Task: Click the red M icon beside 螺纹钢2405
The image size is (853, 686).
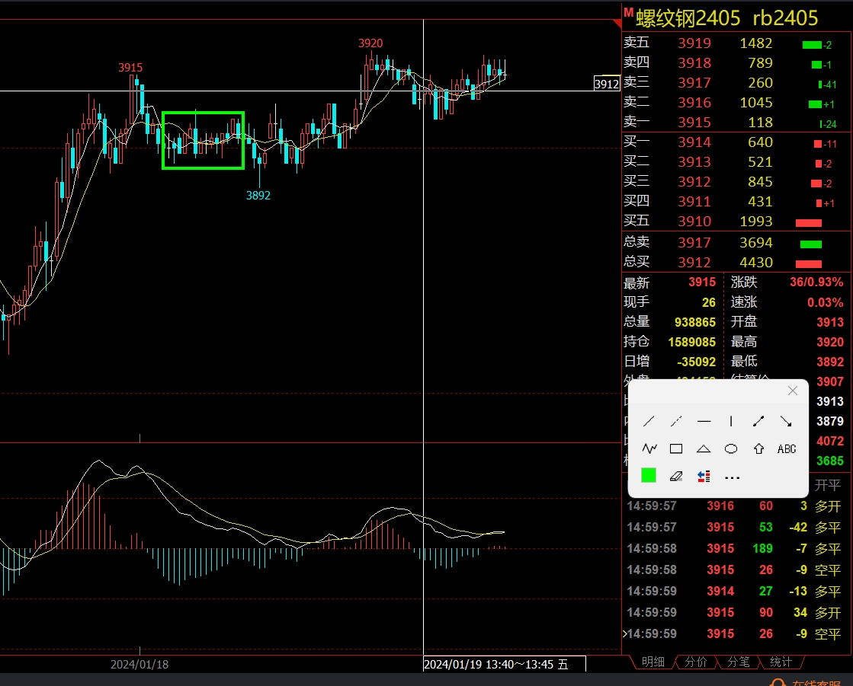Action: pos(628,12)
